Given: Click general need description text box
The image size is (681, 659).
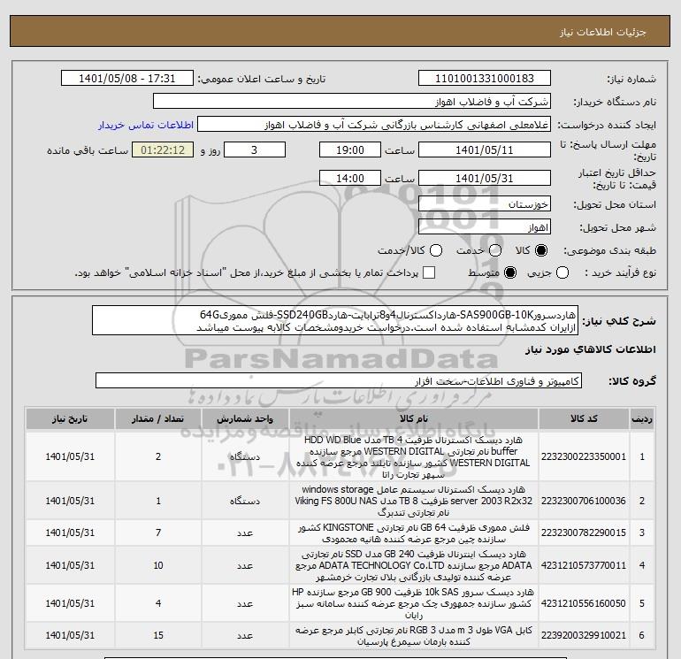Looking at the screenshot, I should pyautogui.click(x=335, y=320).
